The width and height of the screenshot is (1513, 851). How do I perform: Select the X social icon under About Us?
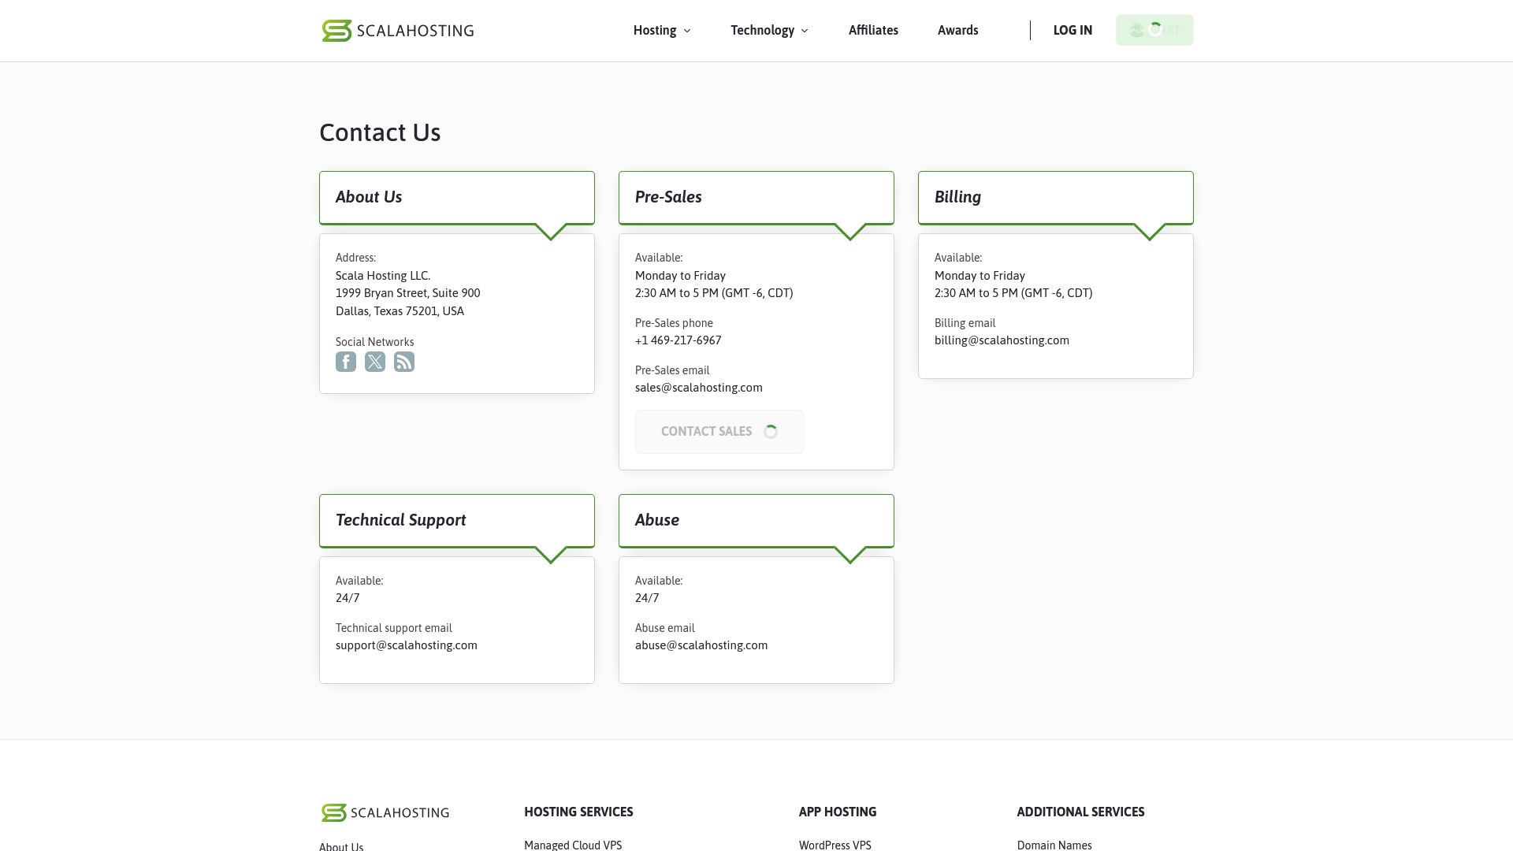[x=375, y=362]
